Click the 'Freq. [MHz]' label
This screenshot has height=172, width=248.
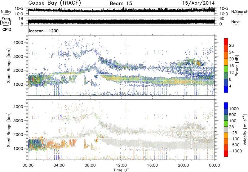pos(6,21)
